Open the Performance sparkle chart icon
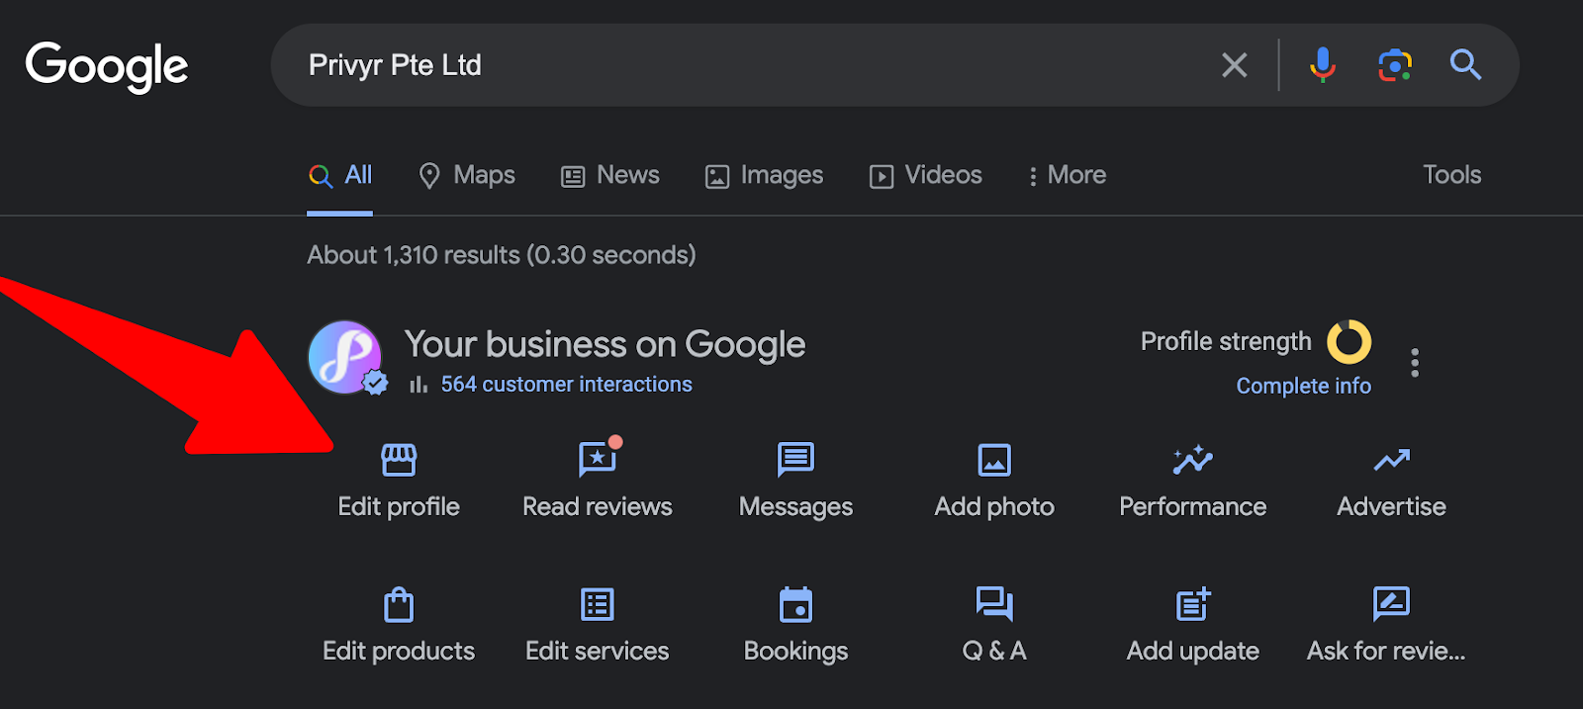1583x709 pixels. click(x=1192, y=460)
